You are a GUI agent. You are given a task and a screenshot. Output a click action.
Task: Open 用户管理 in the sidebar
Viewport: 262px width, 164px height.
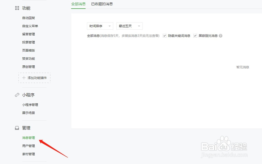[x=29, y=146]
